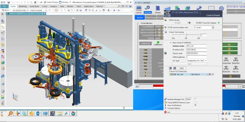Click the second PLC power icon beside MRES
The height and width of the screenshot is (122, 245).
175,68
